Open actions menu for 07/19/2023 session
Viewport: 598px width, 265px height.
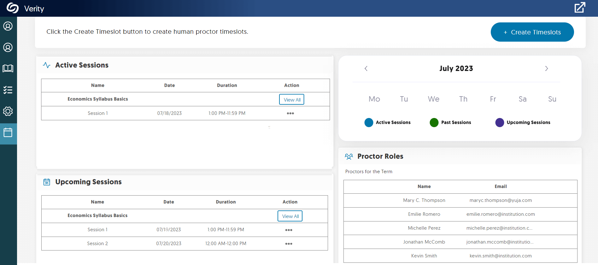289,230
